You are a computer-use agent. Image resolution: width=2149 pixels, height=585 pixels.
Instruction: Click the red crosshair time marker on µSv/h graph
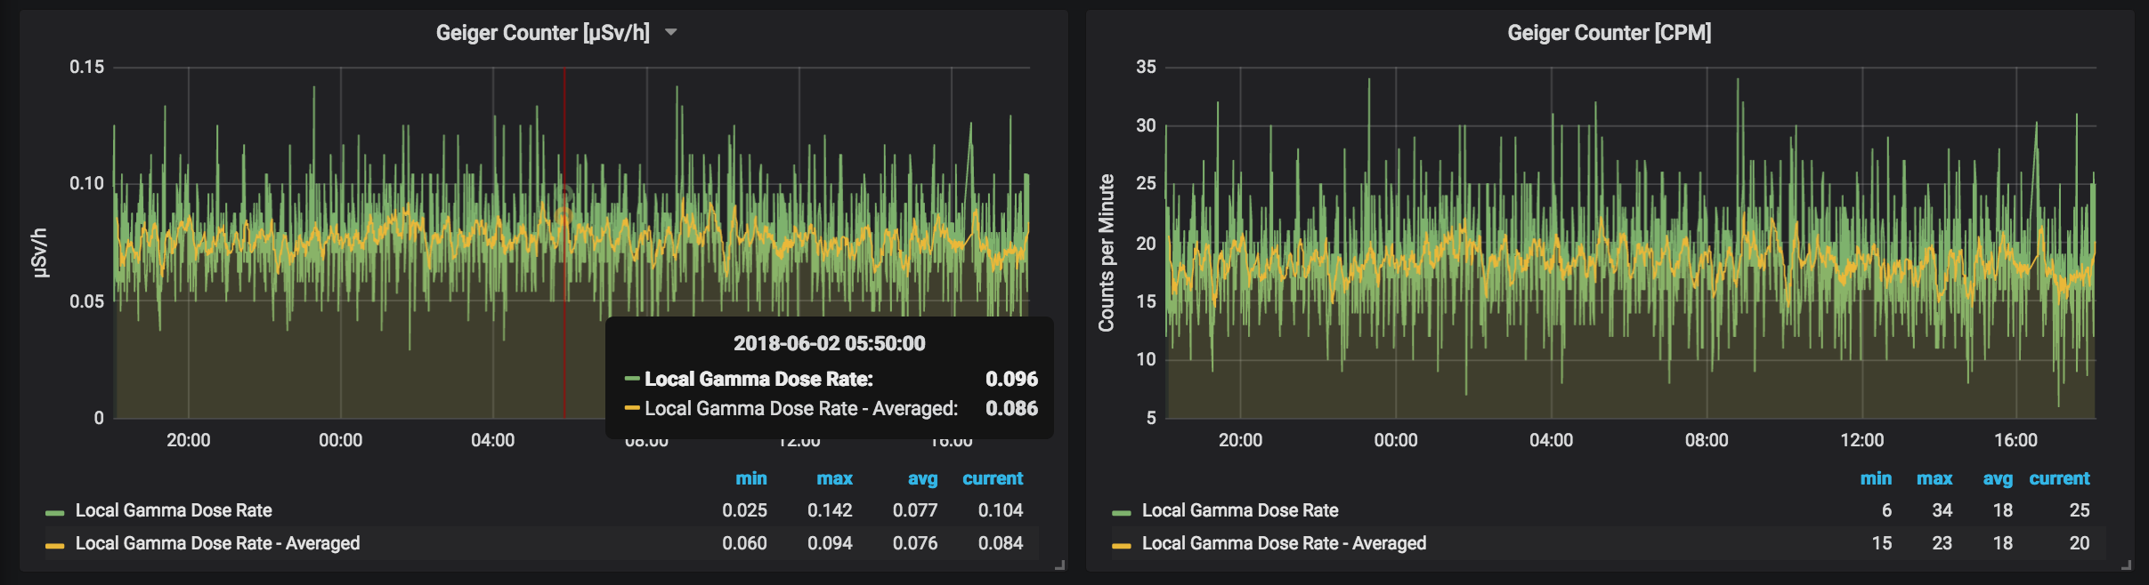(x=564, y=242)
